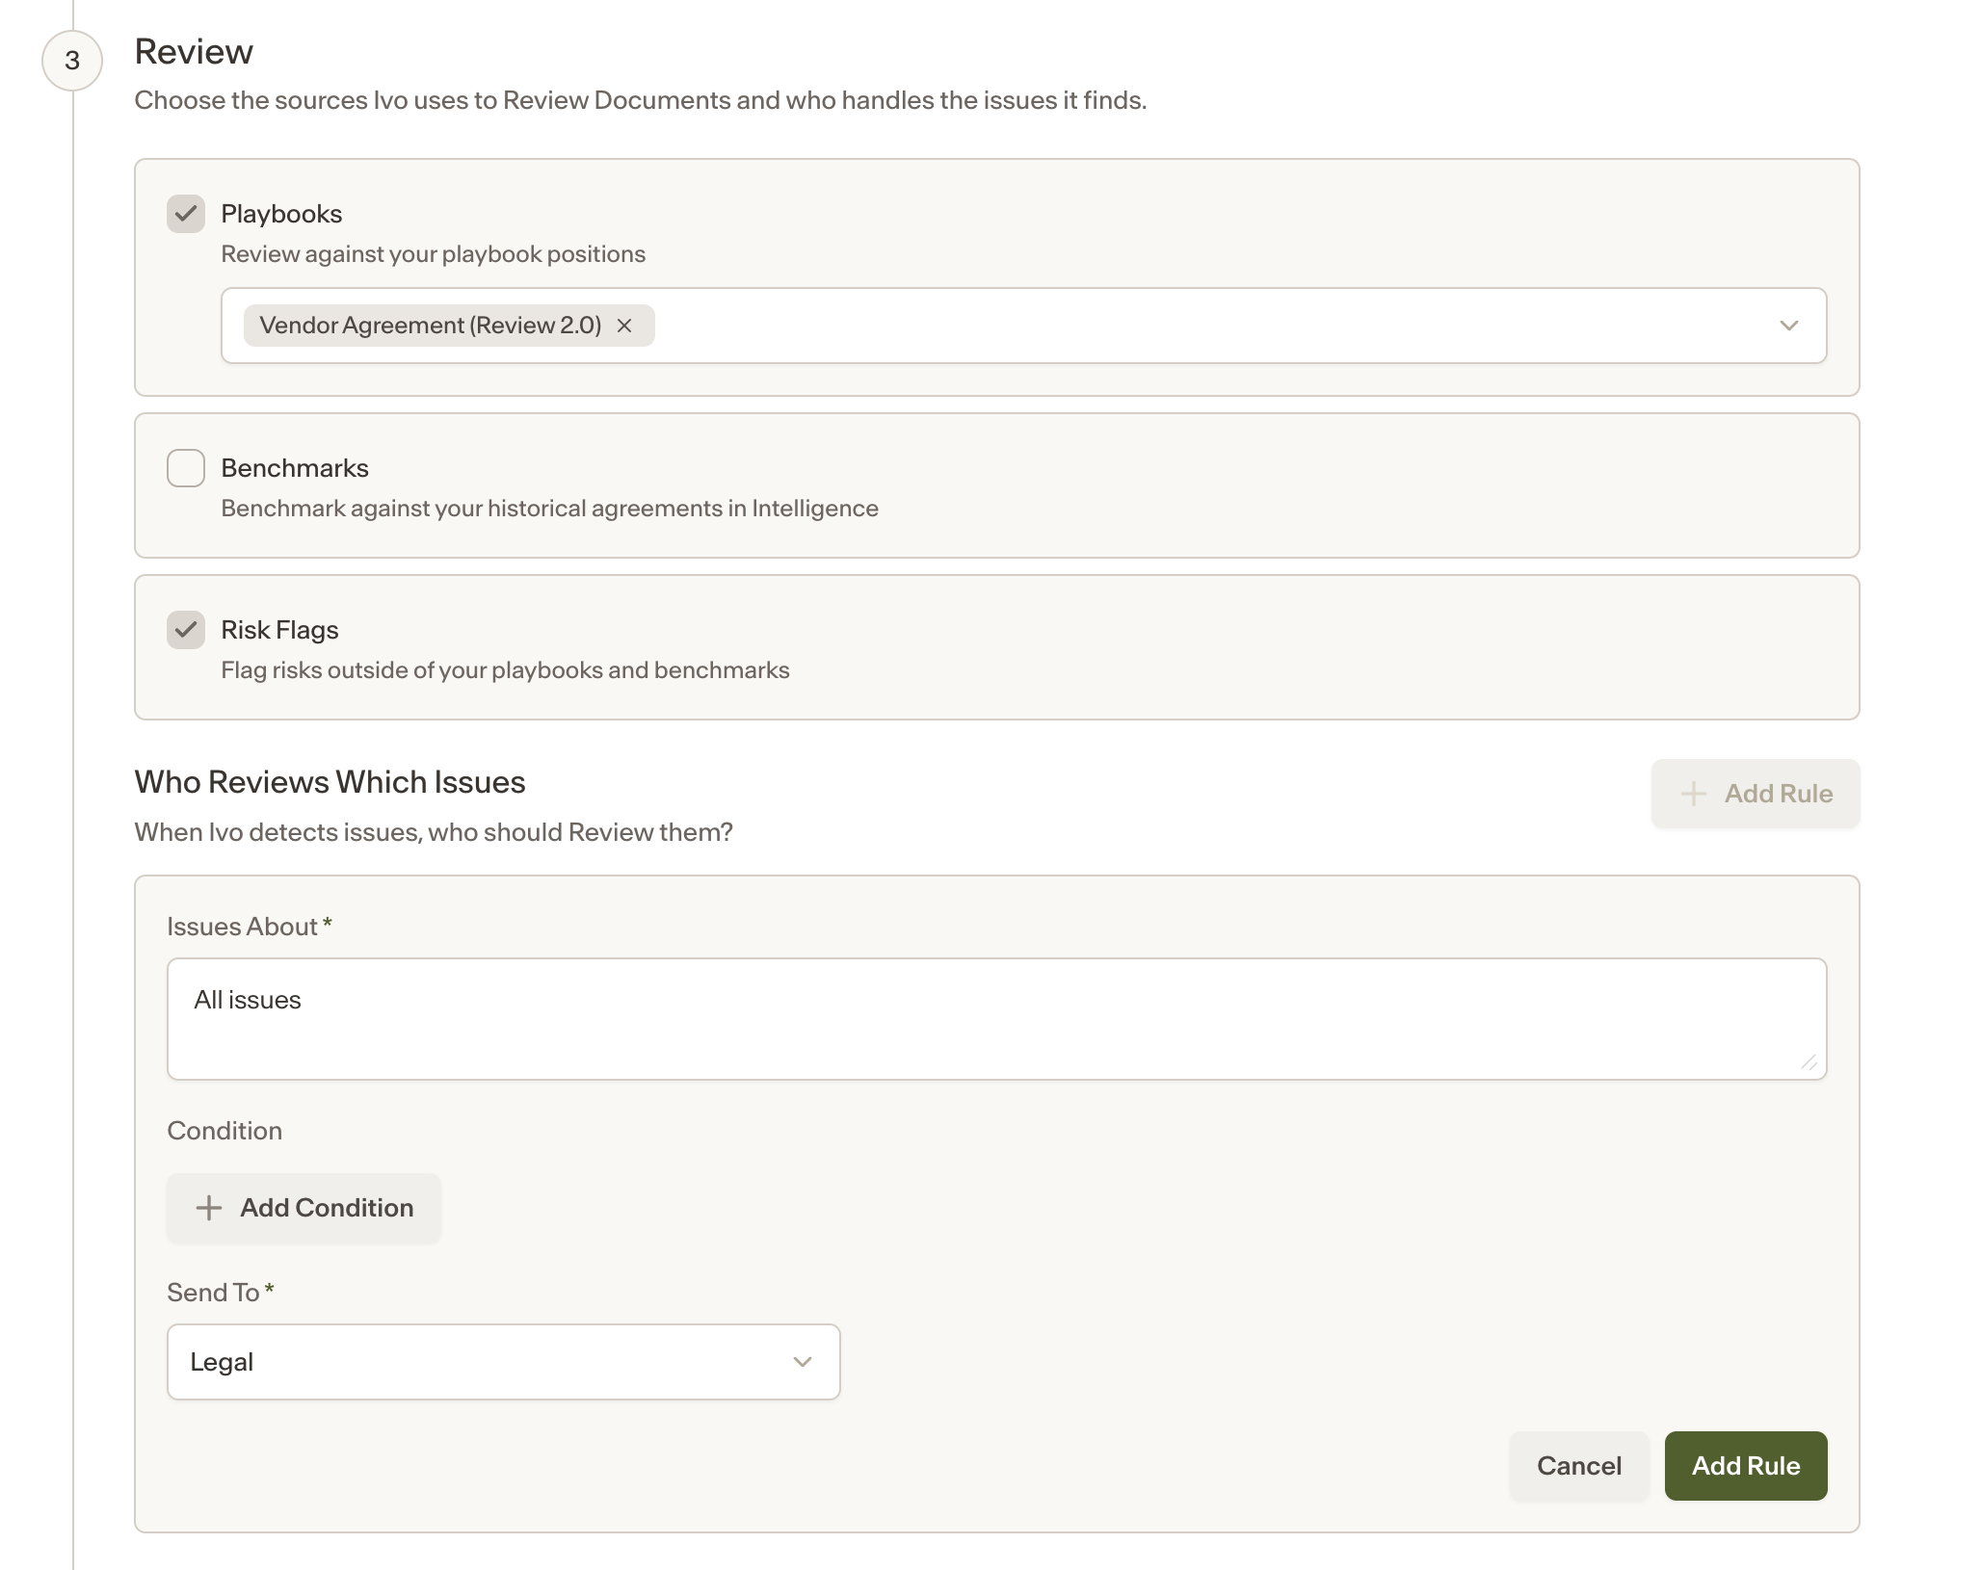Remove the Vendor Agreement (Review 2.0) tag

pos(624,326)
